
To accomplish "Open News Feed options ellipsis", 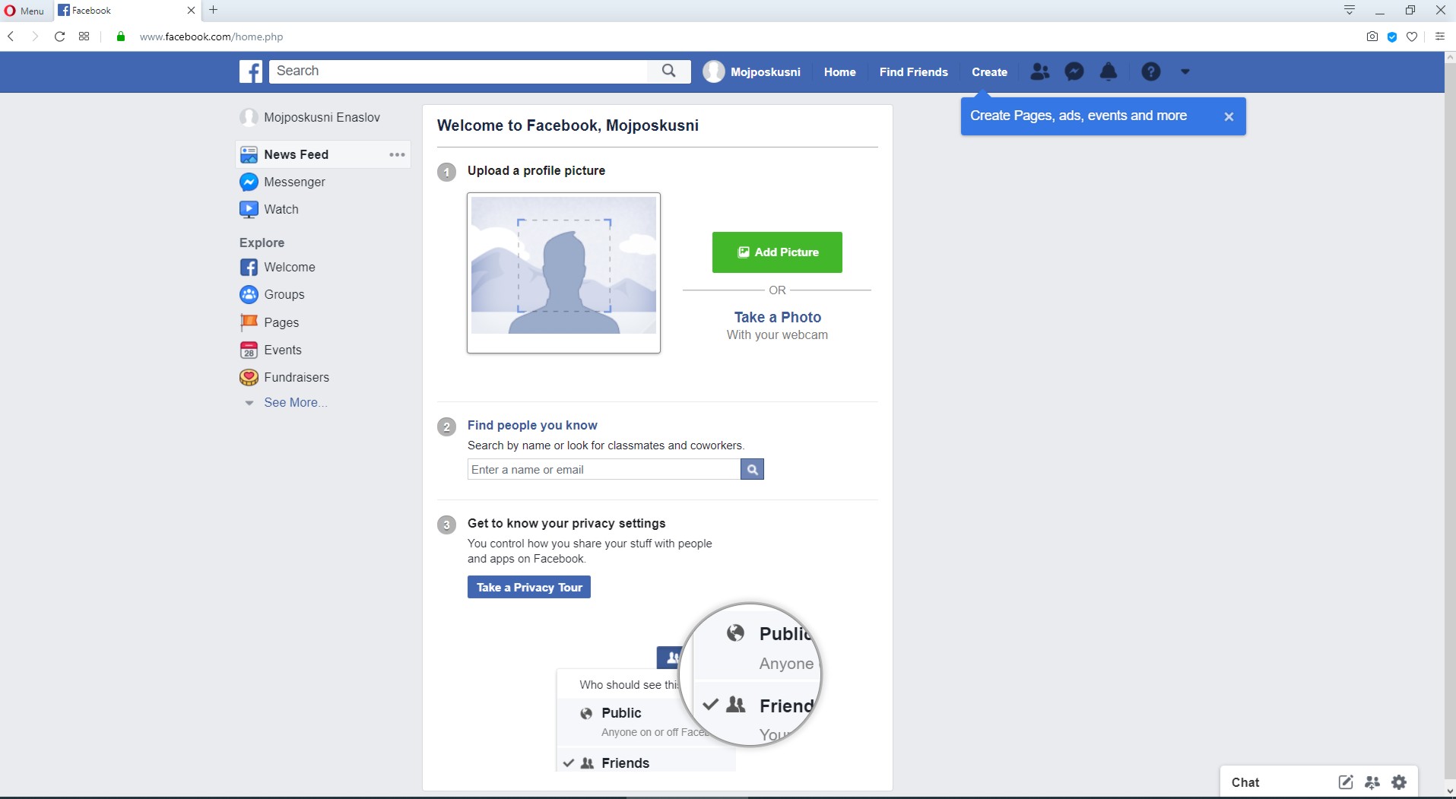I will (x=397, y=154).
